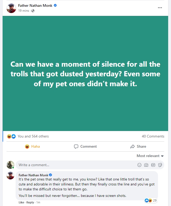Click the emoji icon in comment box
This screenshot has height=206, width=171.
click(x=140, y=165)
